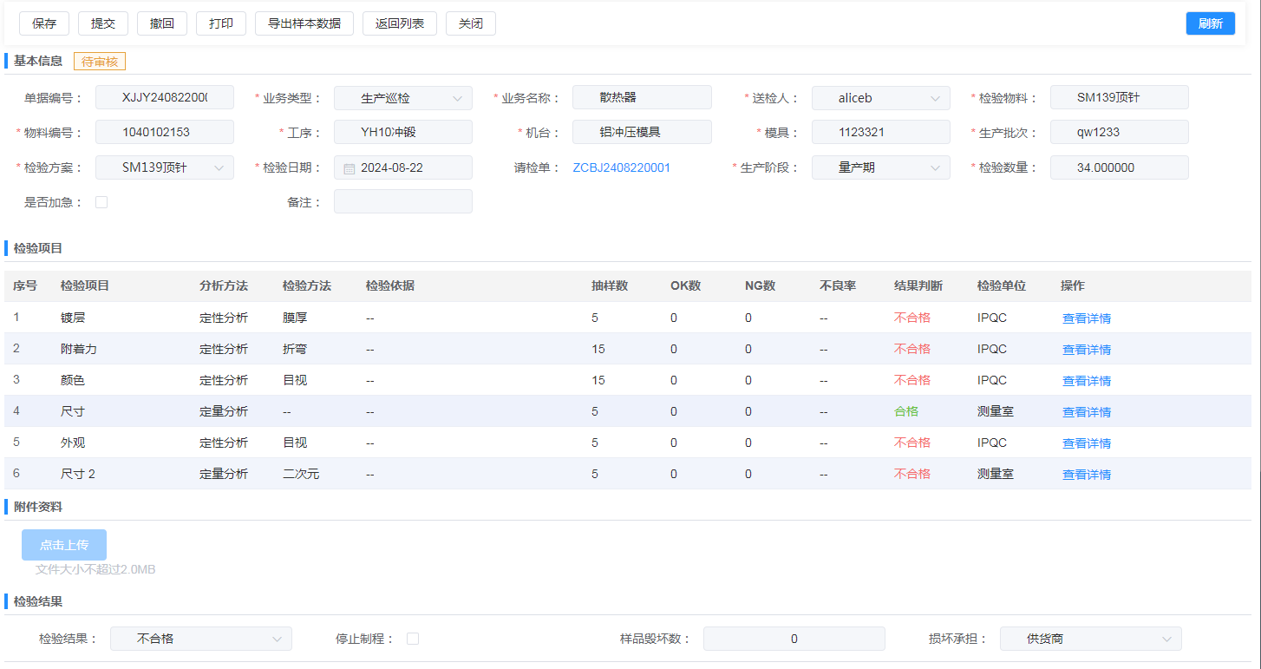Click the 颜色 item cell

coord(73,380)
